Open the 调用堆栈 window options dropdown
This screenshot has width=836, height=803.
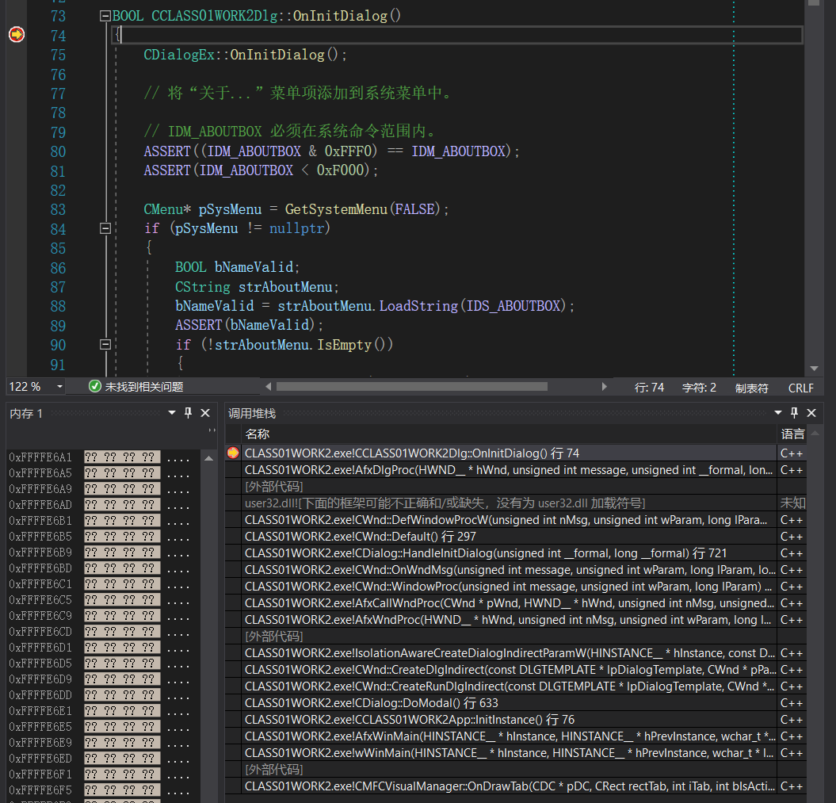(778, 413)
